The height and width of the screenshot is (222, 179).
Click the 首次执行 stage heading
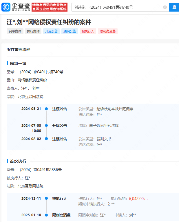pos(18,161)
